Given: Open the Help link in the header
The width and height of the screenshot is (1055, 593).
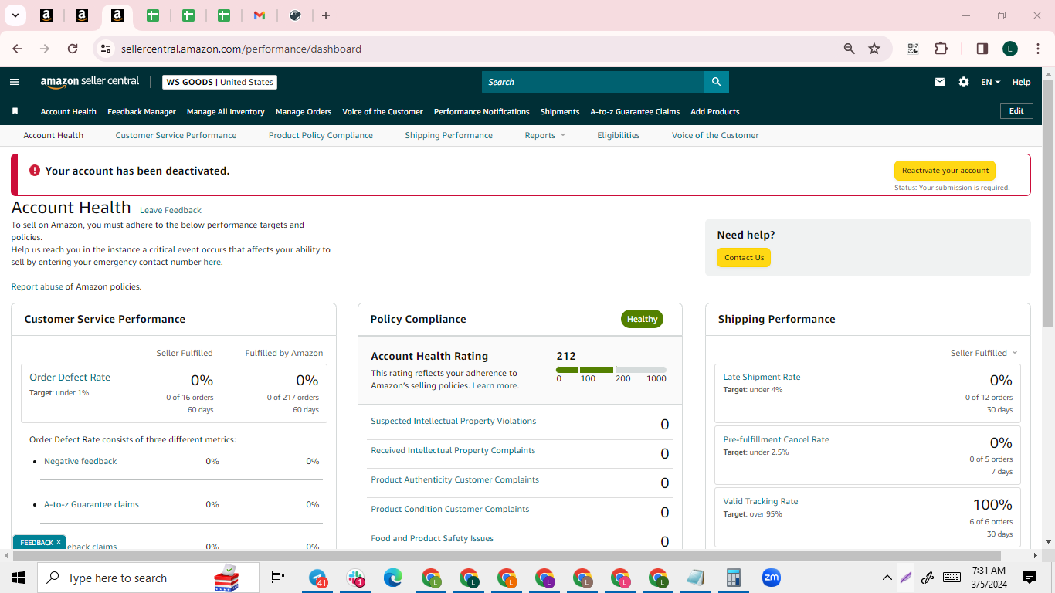Looking at the screenshot, I should point(1021,82).
